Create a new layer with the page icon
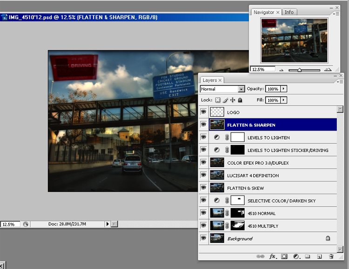 click(319, 256)
